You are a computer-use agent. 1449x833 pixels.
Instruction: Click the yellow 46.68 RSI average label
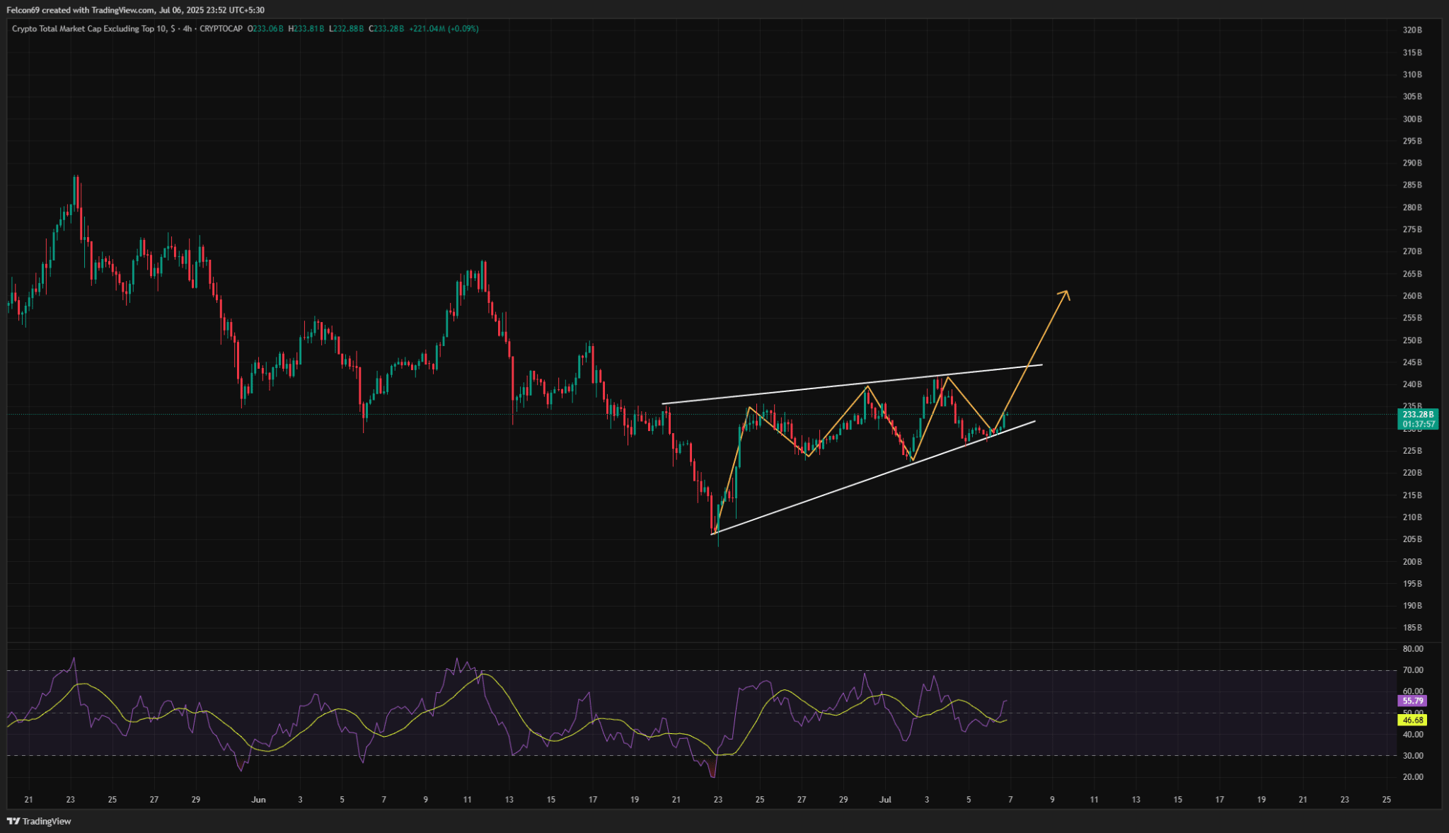pos(1412,720)
